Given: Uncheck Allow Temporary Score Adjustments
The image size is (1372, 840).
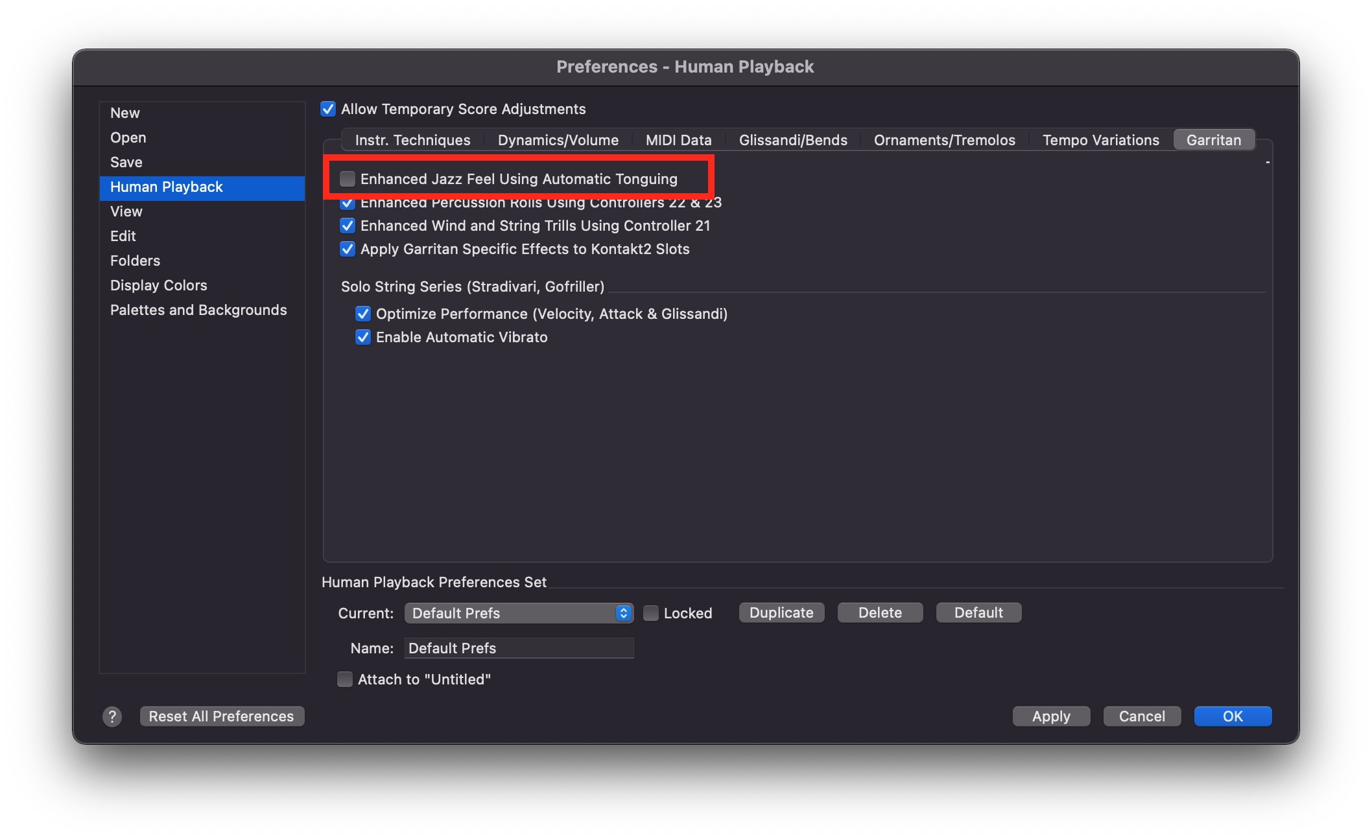Looking at the screenshot, I should pyautogui.click(x=328, y=109).
